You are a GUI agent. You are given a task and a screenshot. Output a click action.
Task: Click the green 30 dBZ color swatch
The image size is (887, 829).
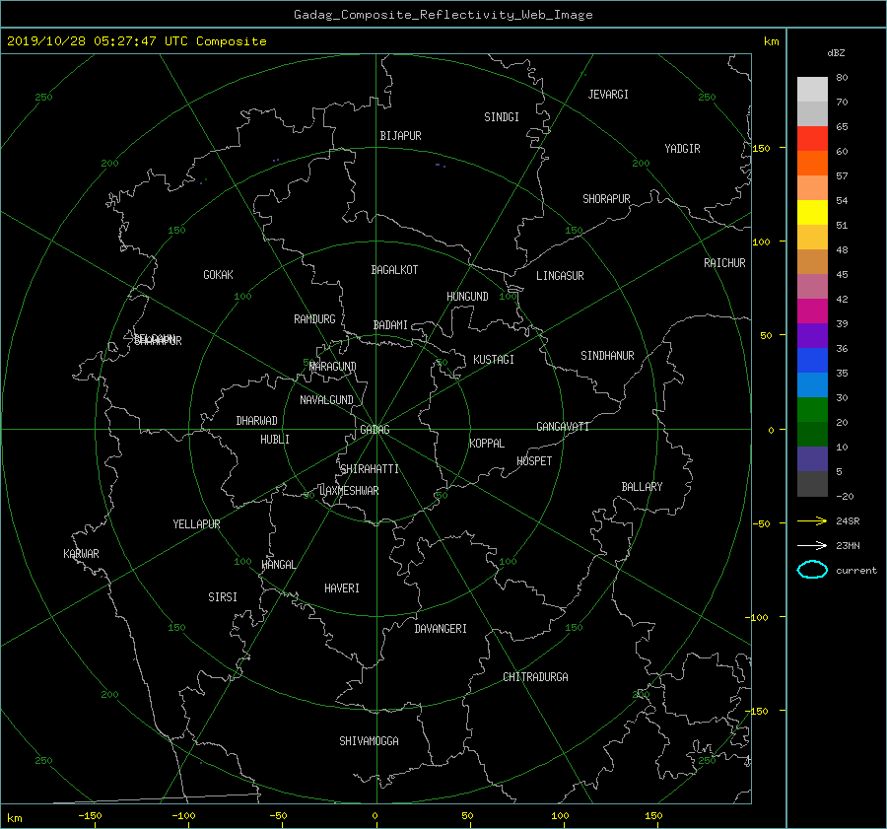click(812, 410)
